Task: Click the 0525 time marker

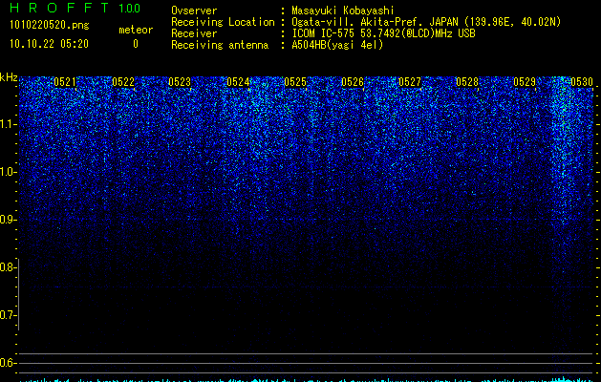Action: (295, 82)
